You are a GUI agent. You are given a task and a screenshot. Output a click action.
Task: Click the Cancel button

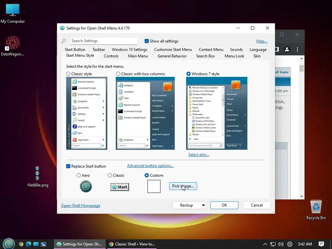[257, 205]
